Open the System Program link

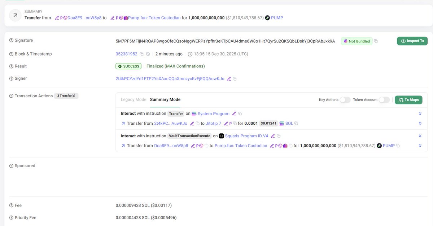pyautogui.click(x=214, y=114)
